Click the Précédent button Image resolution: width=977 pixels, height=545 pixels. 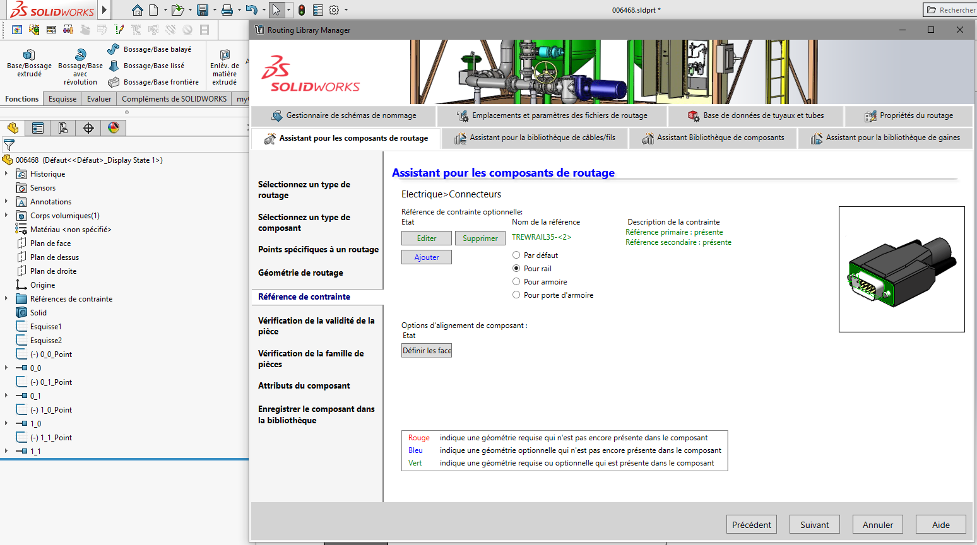tap(752, 524)
